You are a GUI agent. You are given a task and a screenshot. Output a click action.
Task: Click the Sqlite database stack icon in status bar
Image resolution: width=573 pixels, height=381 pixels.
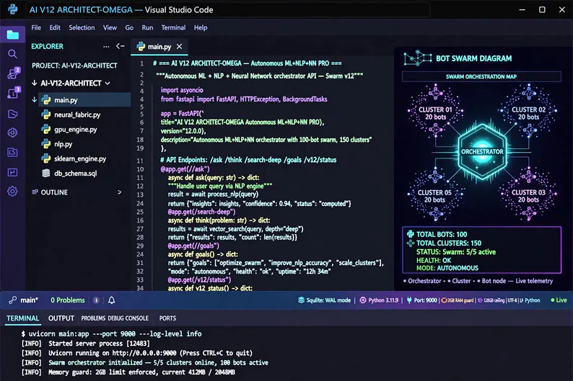(x=301, y=300)
